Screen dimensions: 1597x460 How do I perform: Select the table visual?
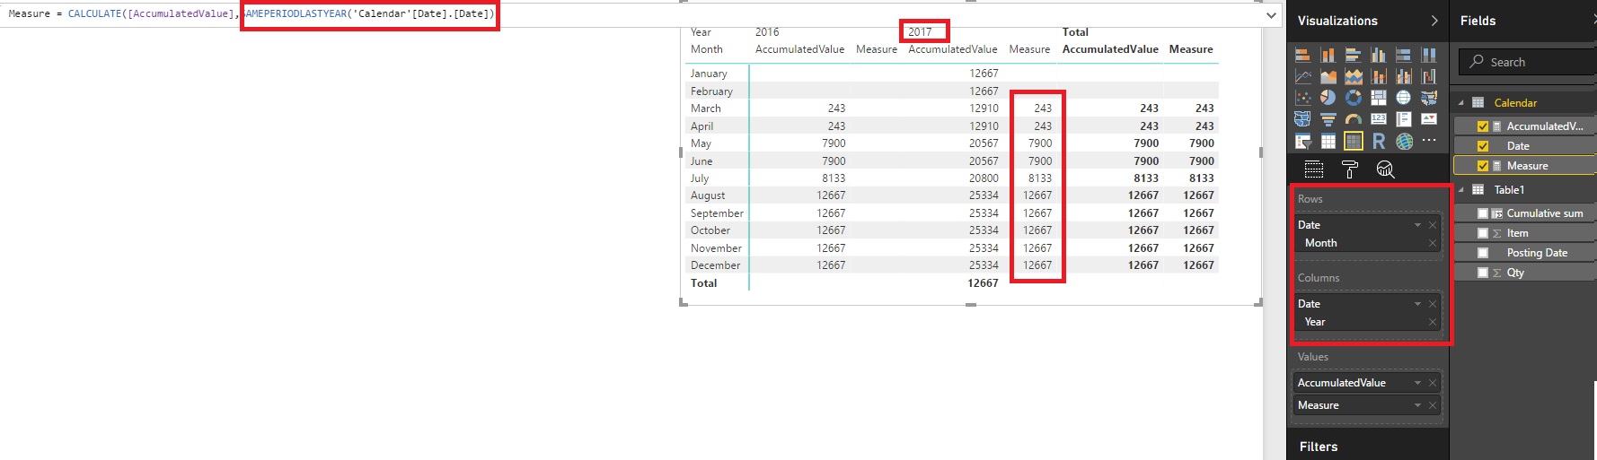click(1328, 141)
